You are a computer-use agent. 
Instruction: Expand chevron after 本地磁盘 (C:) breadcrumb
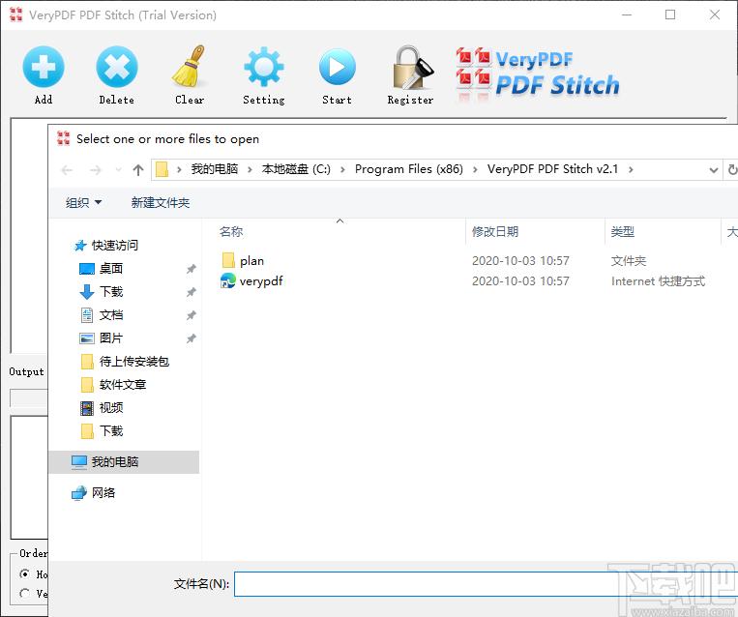[342, 170]
